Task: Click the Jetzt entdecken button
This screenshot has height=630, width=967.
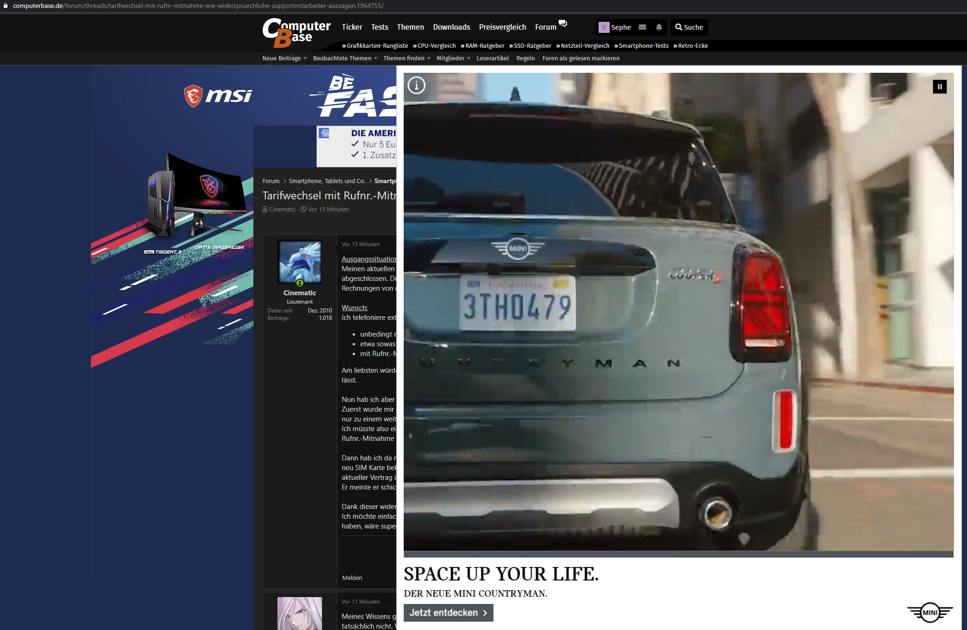Action: [x=448, y=612]
